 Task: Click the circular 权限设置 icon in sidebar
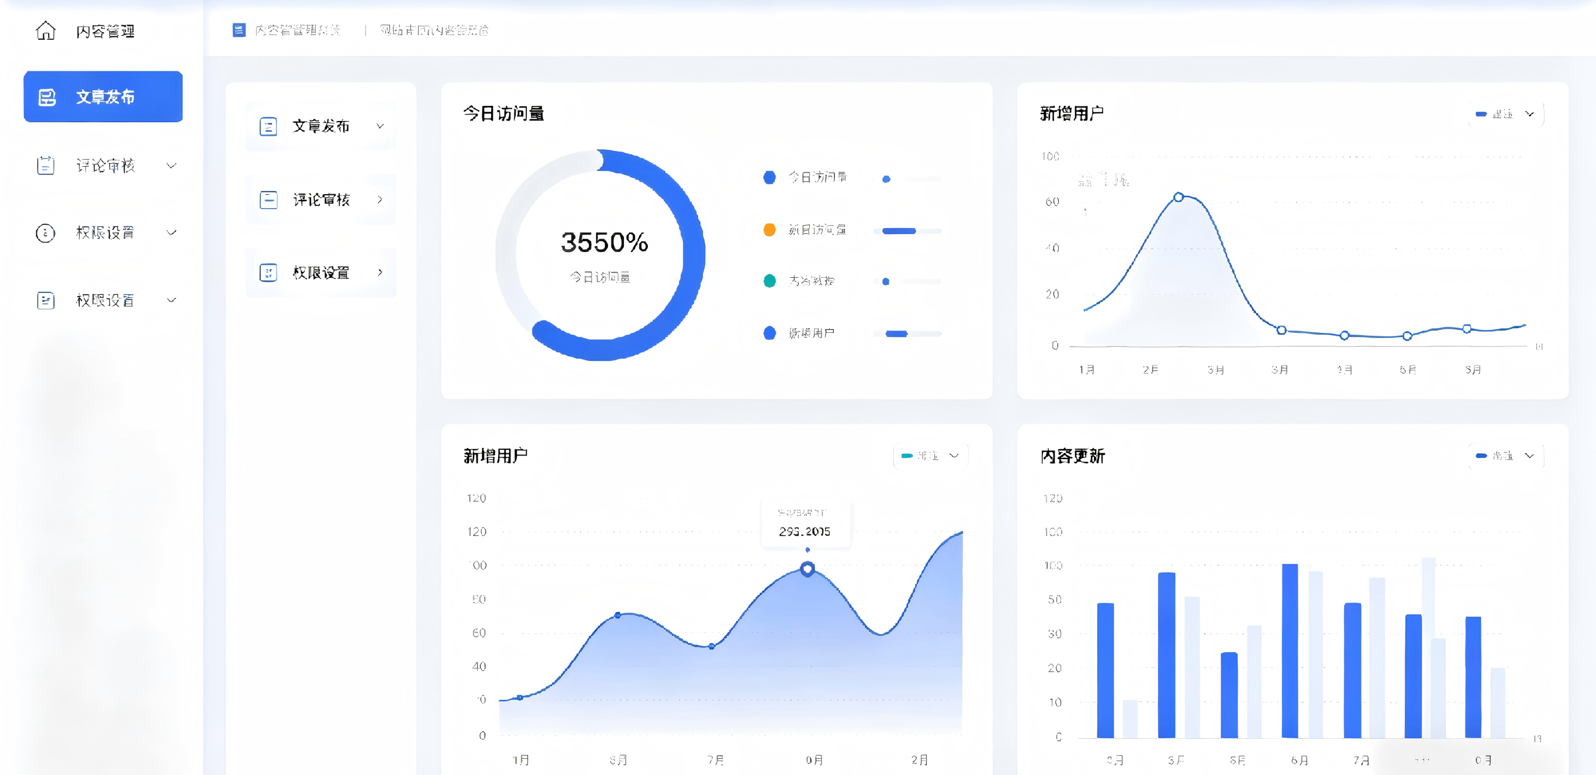click(x=45, y=233)
